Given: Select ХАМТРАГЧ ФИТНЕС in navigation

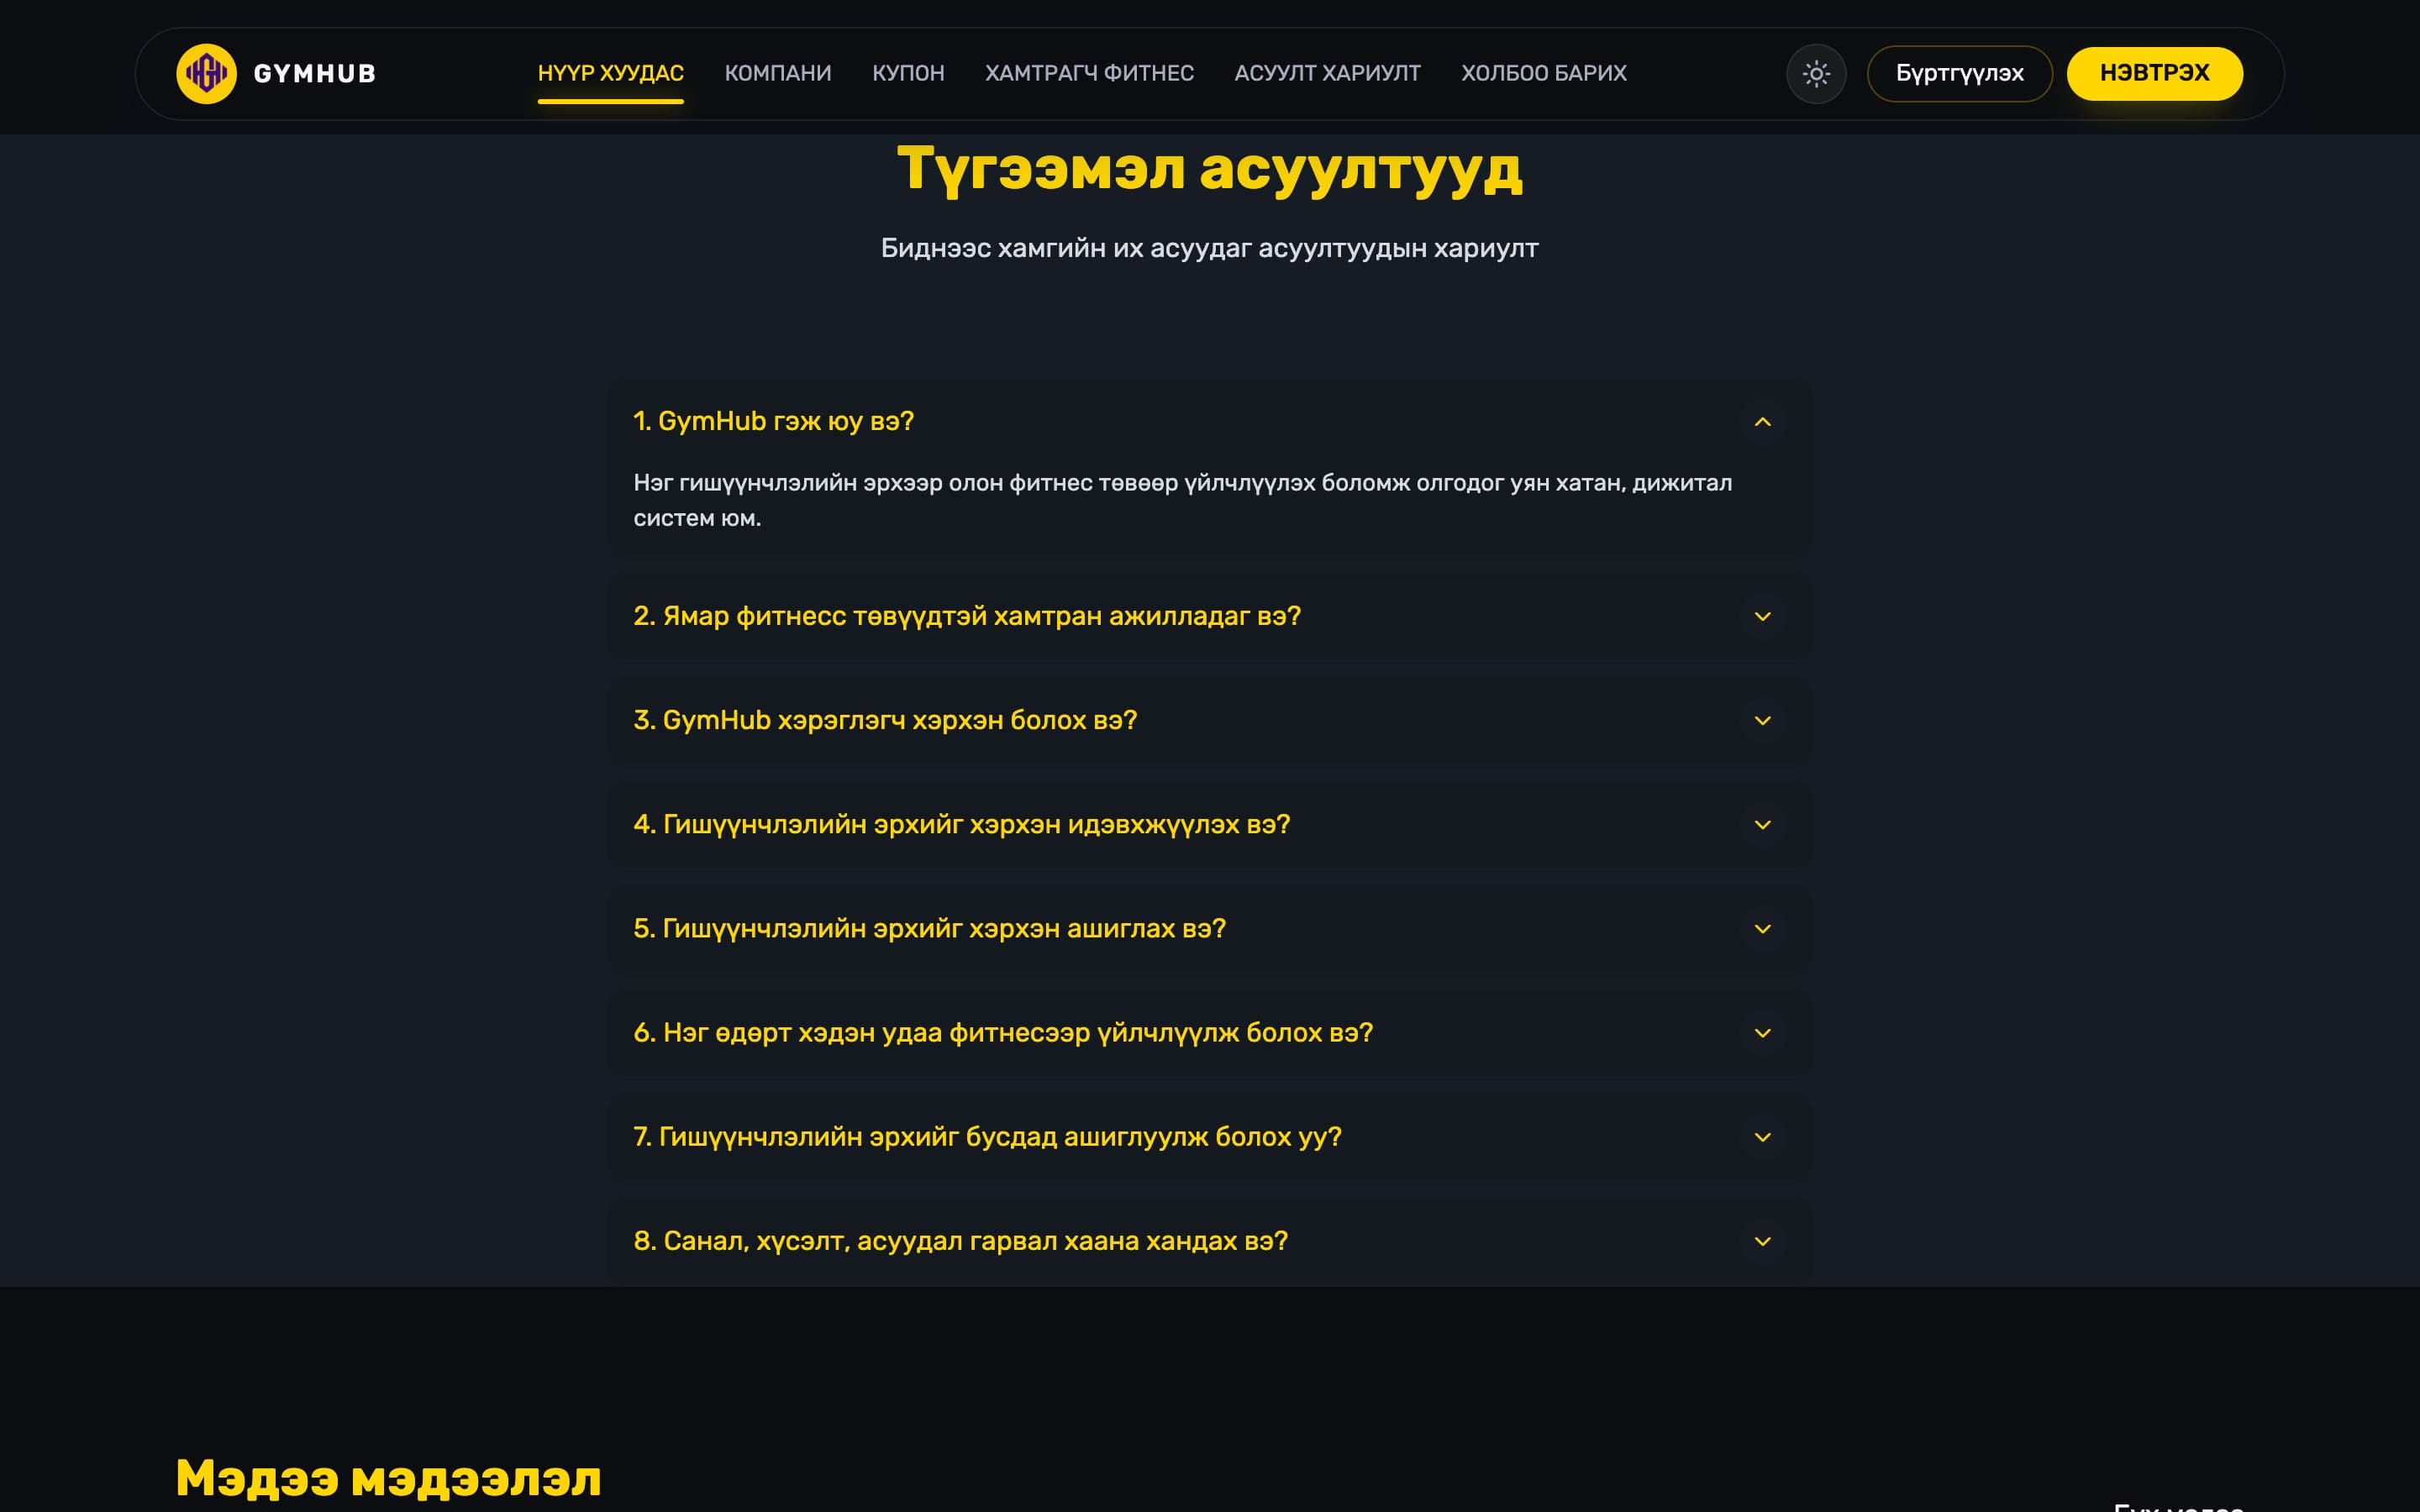Looking at the screenshot, I should (x=1089, y=73).
